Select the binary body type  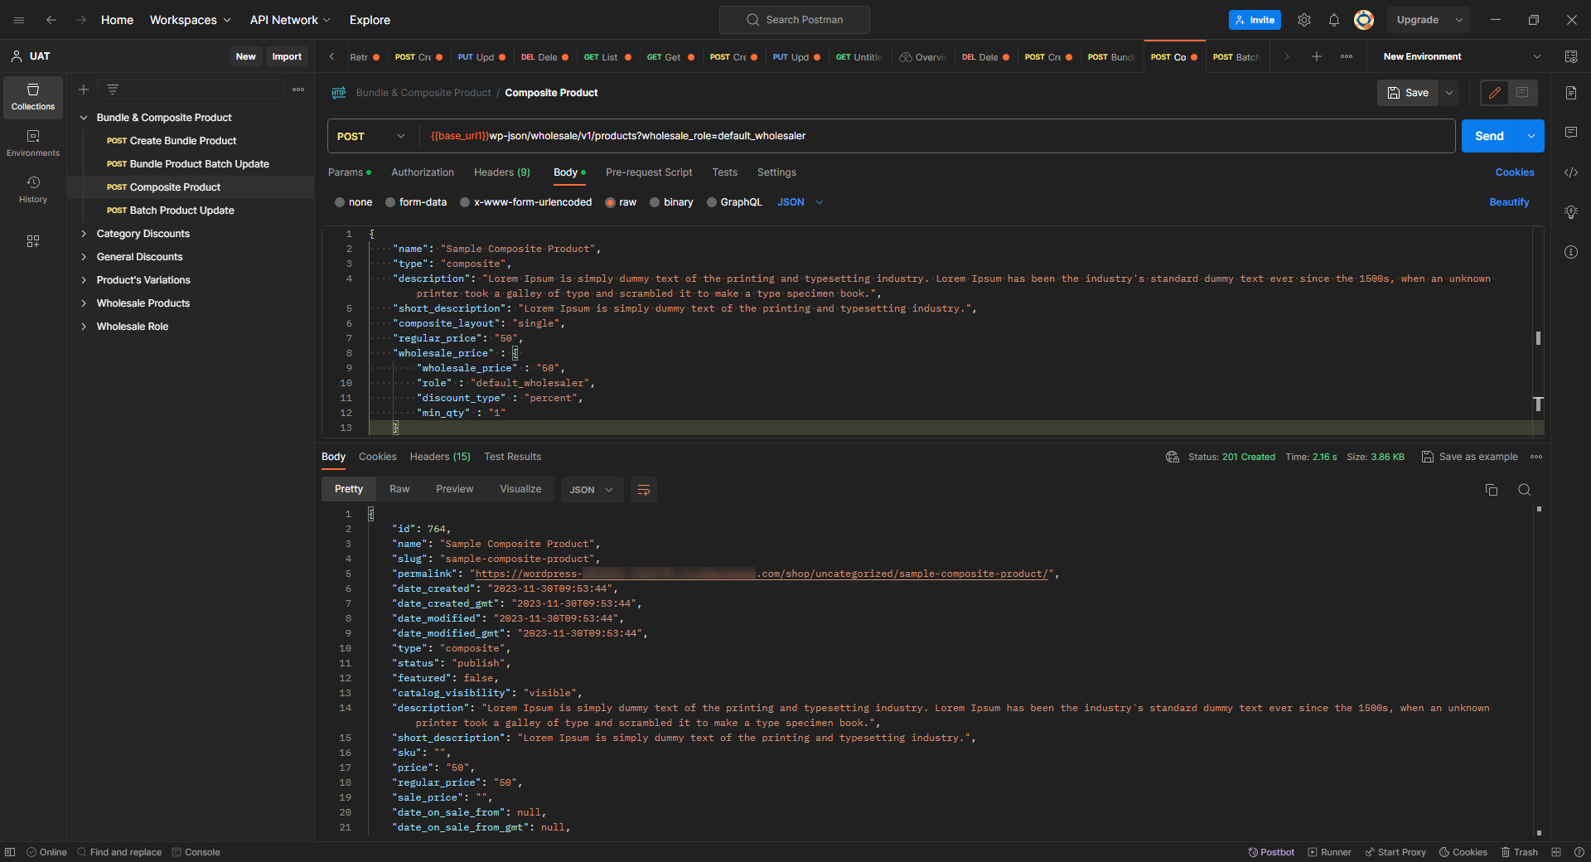coord(671,202)
